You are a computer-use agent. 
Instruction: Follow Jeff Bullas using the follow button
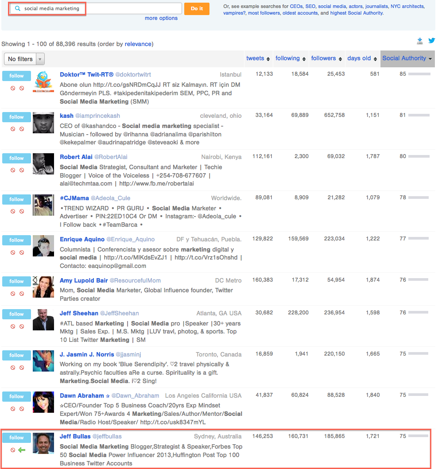pyautogui.click(x=16, y=438)
